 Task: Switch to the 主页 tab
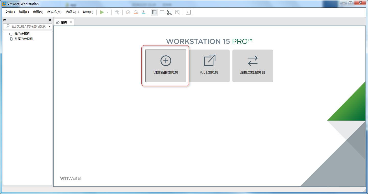pos(64,22)
